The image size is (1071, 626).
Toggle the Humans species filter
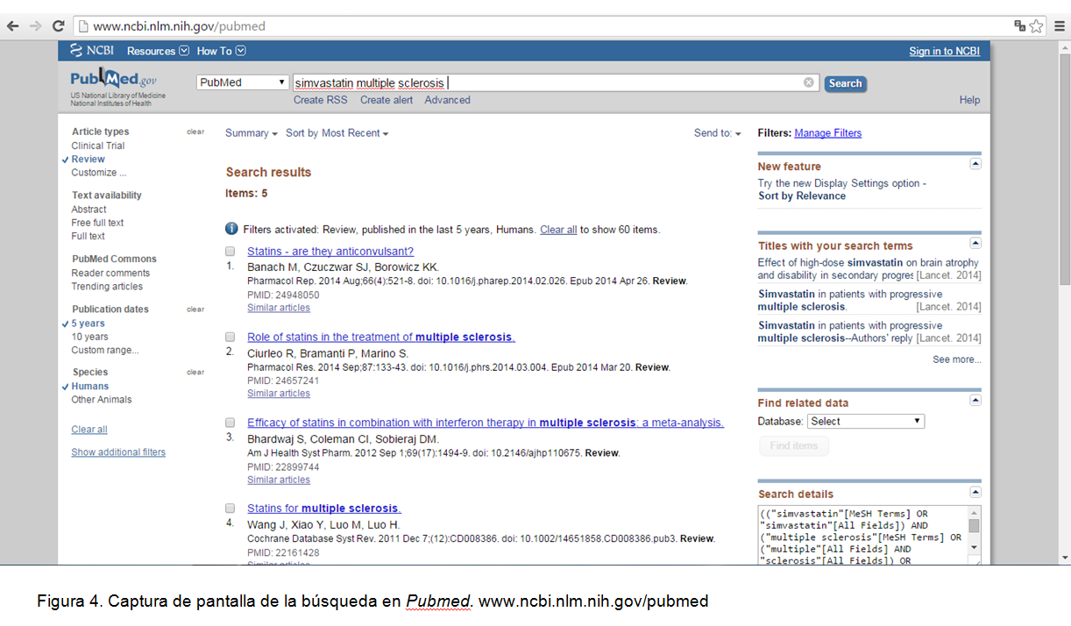pyautogui.click(x=90, y=386)
